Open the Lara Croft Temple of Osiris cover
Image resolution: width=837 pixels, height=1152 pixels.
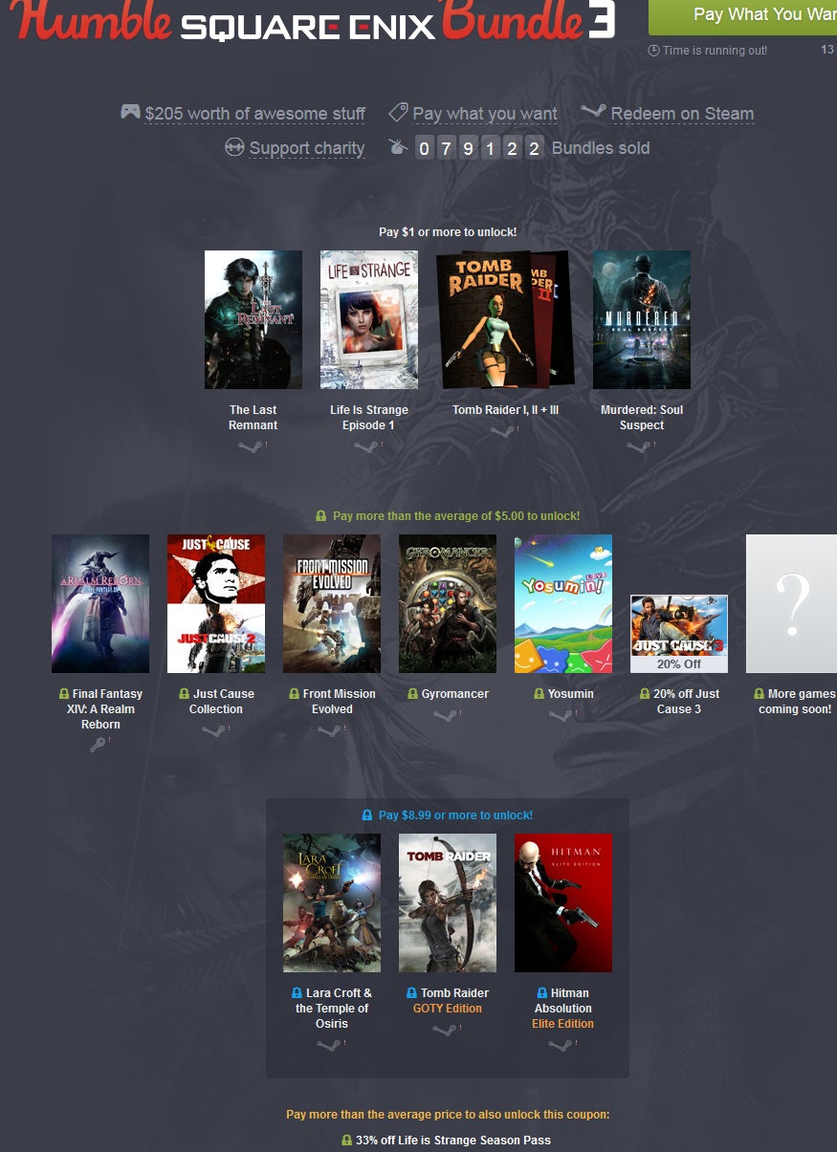coord(332,902)
